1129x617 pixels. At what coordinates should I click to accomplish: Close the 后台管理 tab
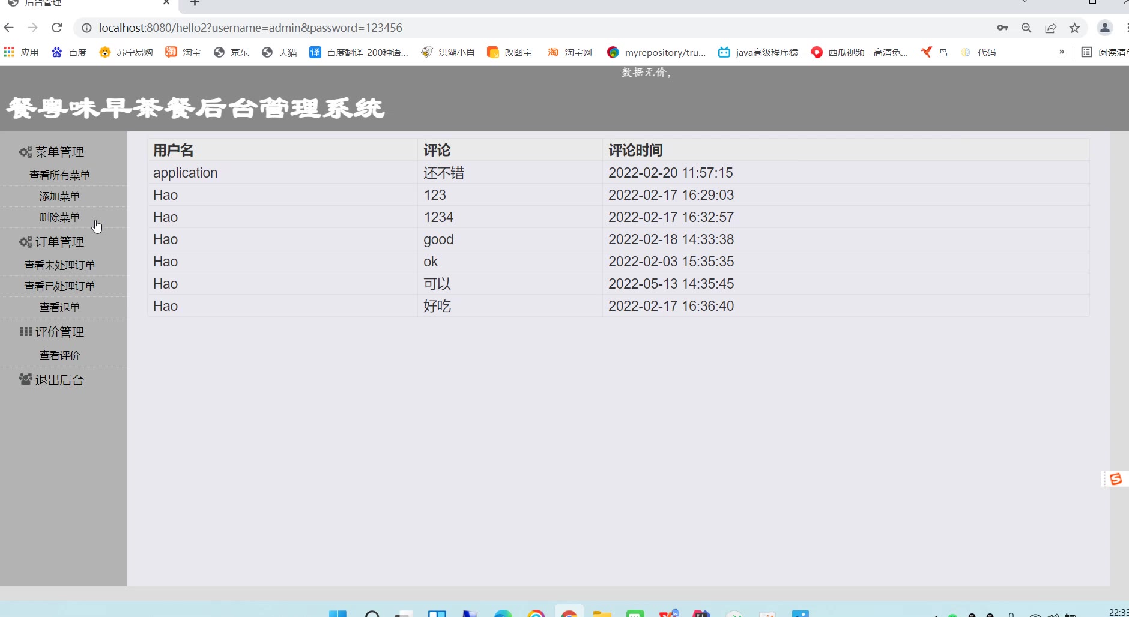[x=166, y=3]
